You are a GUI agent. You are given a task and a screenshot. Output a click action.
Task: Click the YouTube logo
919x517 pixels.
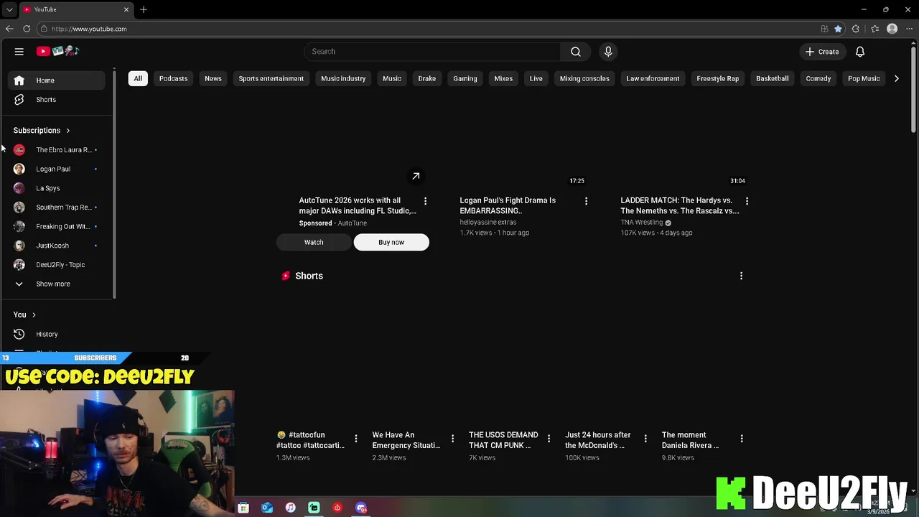pyautogui.click(x=57, y=51)
